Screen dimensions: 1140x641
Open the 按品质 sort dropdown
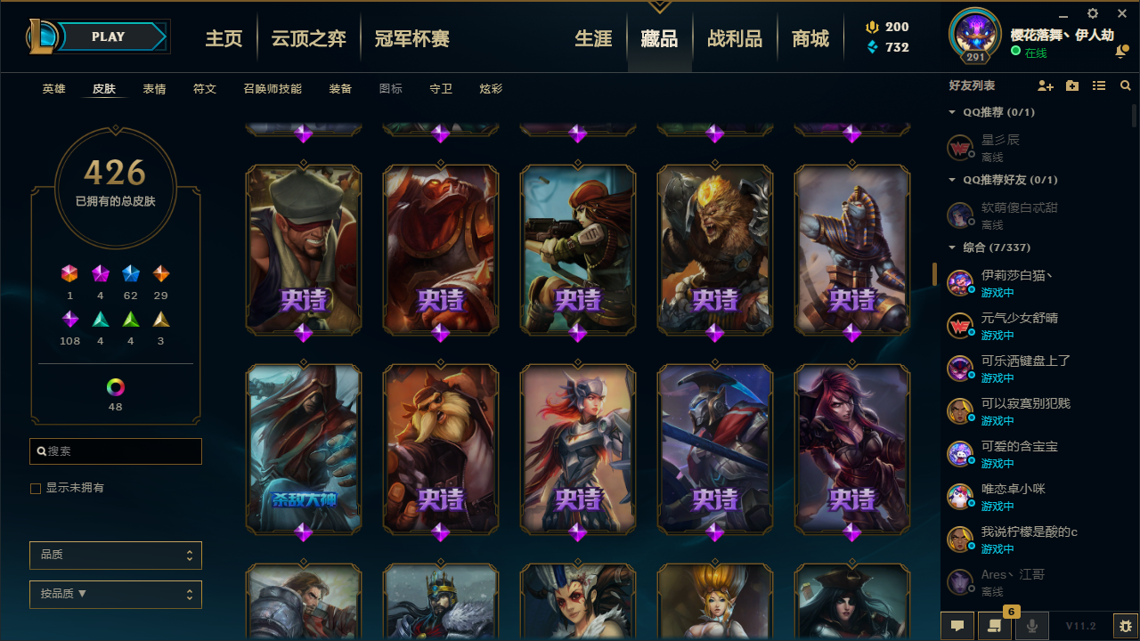(x=116, y=595)
